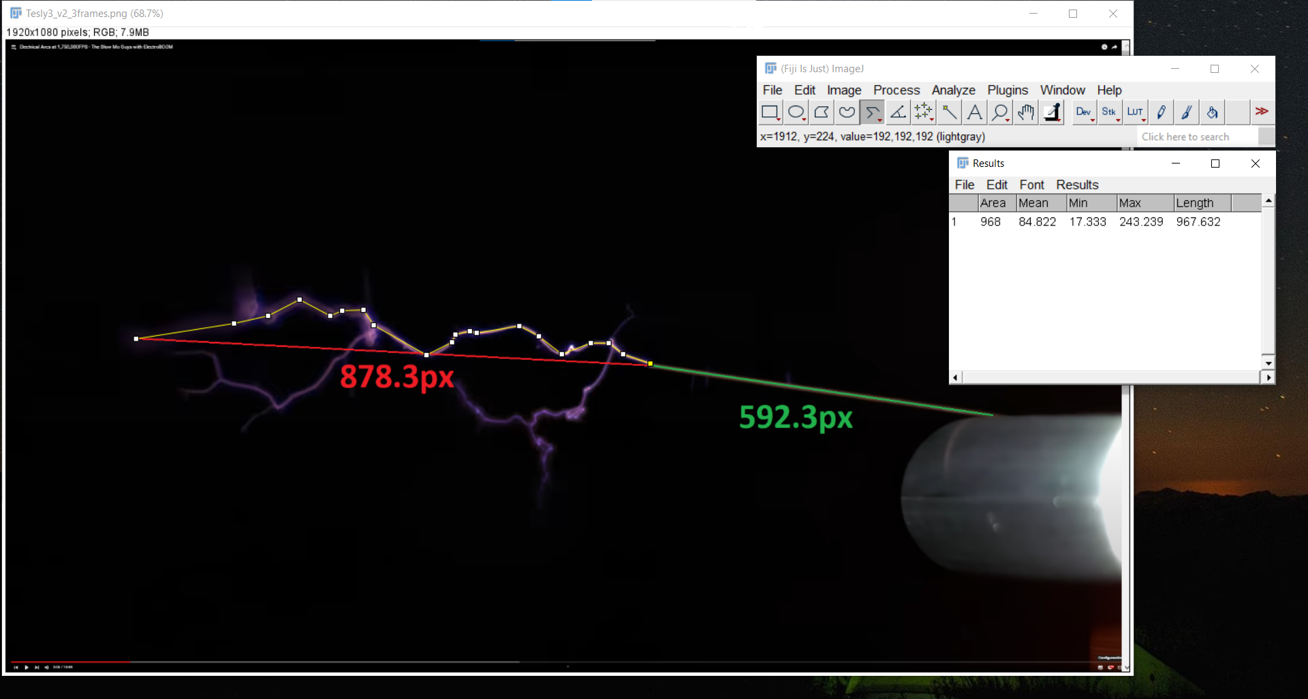Select the Text tool
The height and width of the screenshot is (699, 1308).
tap(975, 112)
